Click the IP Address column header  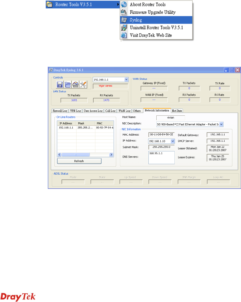pyautogui.click(x=67, y=123)
